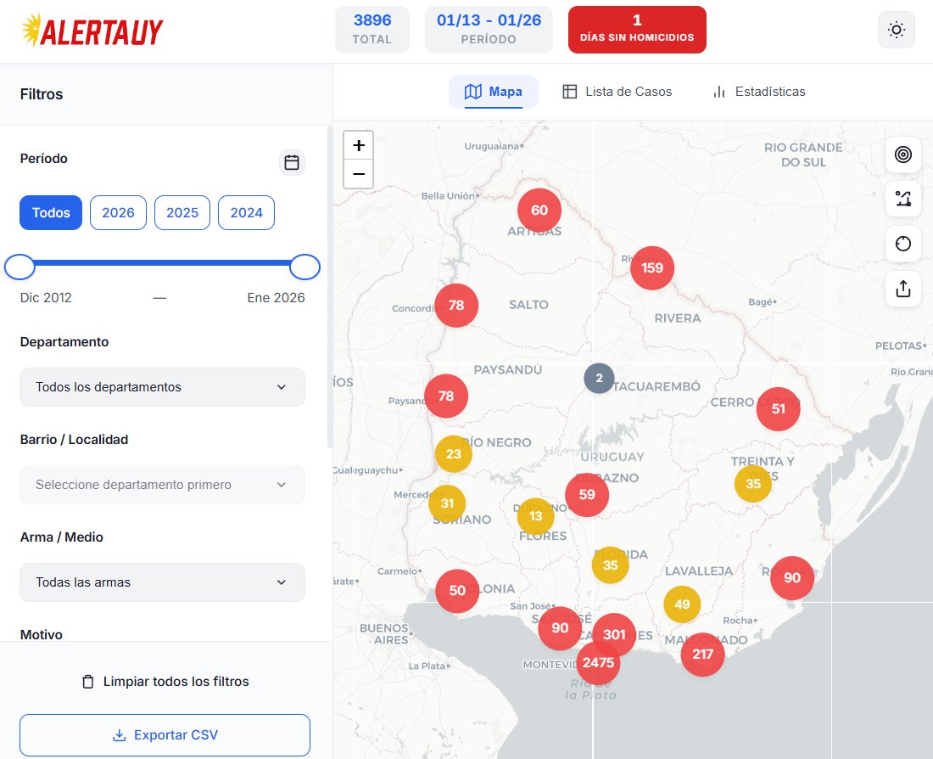Open the Flores cluster marker 13

point(535,516)
